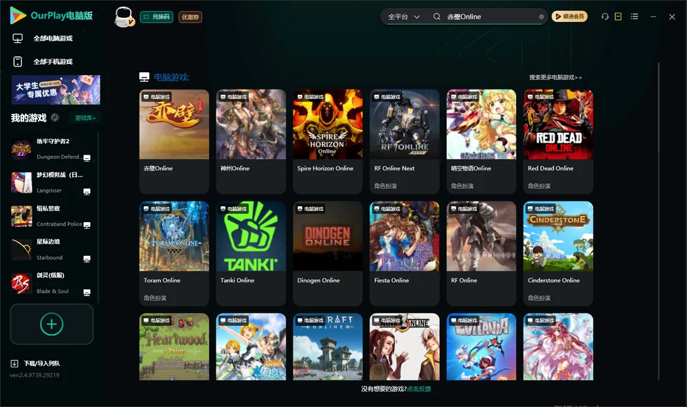
Task: Click the yellow mini-window icon in title bar
Action: point(618,16)
